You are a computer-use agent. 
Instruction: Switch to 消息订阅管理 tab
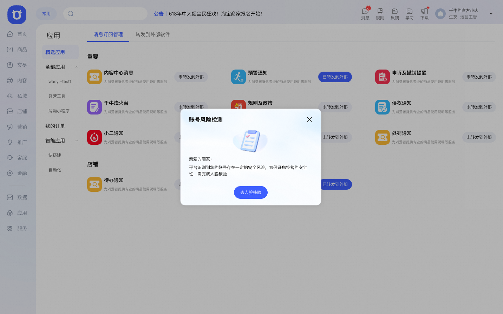click(x=108, y=34)
